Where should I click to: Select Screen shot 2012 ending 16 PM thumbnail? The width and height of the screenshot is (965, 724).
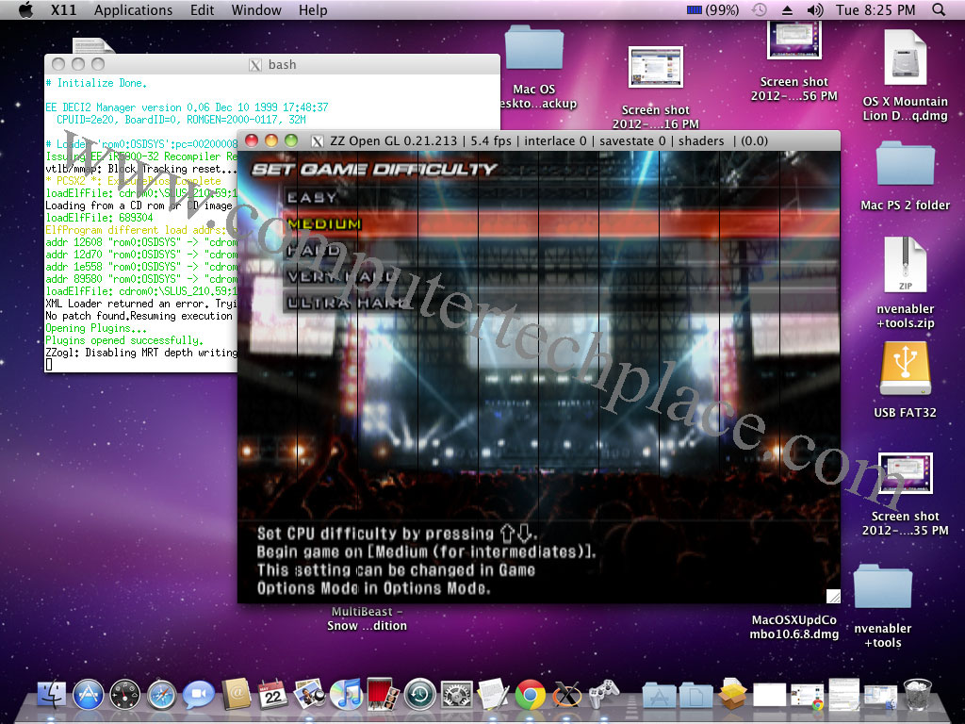[656, 67]
